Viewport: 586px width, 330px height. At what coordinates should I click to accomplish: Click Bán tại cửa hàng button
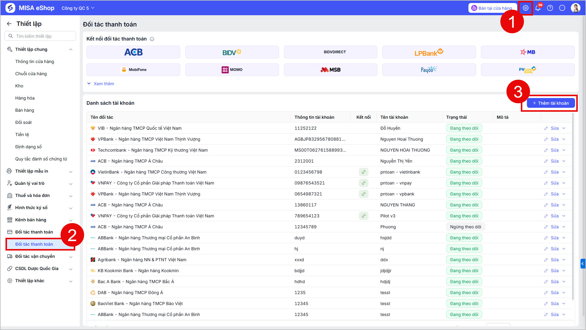pyautogui.click(x=492, y=8)
